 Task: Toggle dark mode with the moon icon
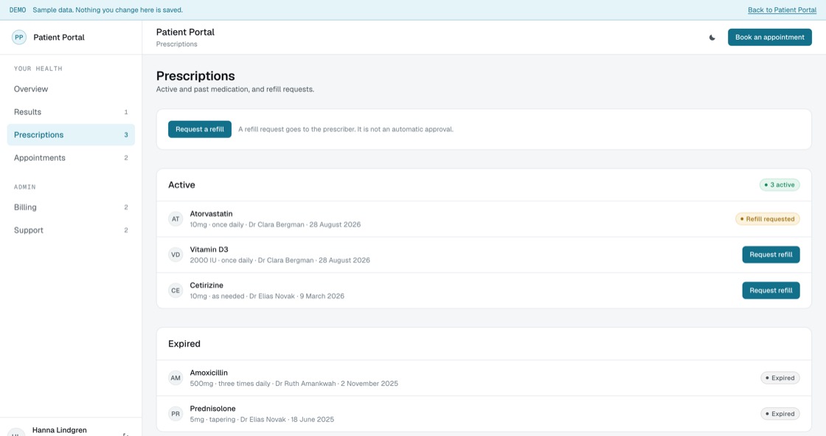[x=712, y=38]
